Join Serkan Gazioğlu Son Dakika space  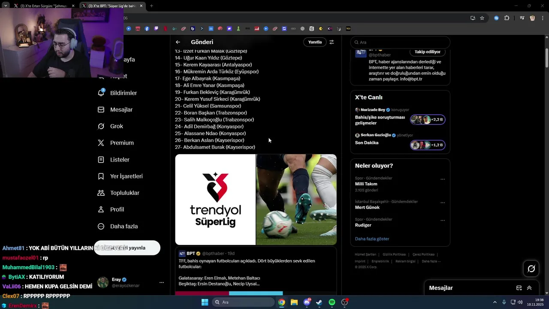tap(428, 145)
